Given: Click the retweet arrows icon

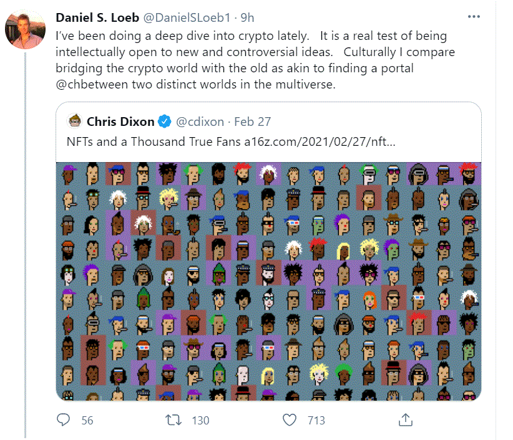Looking at the screenshot, I should [x=173, y=420].
